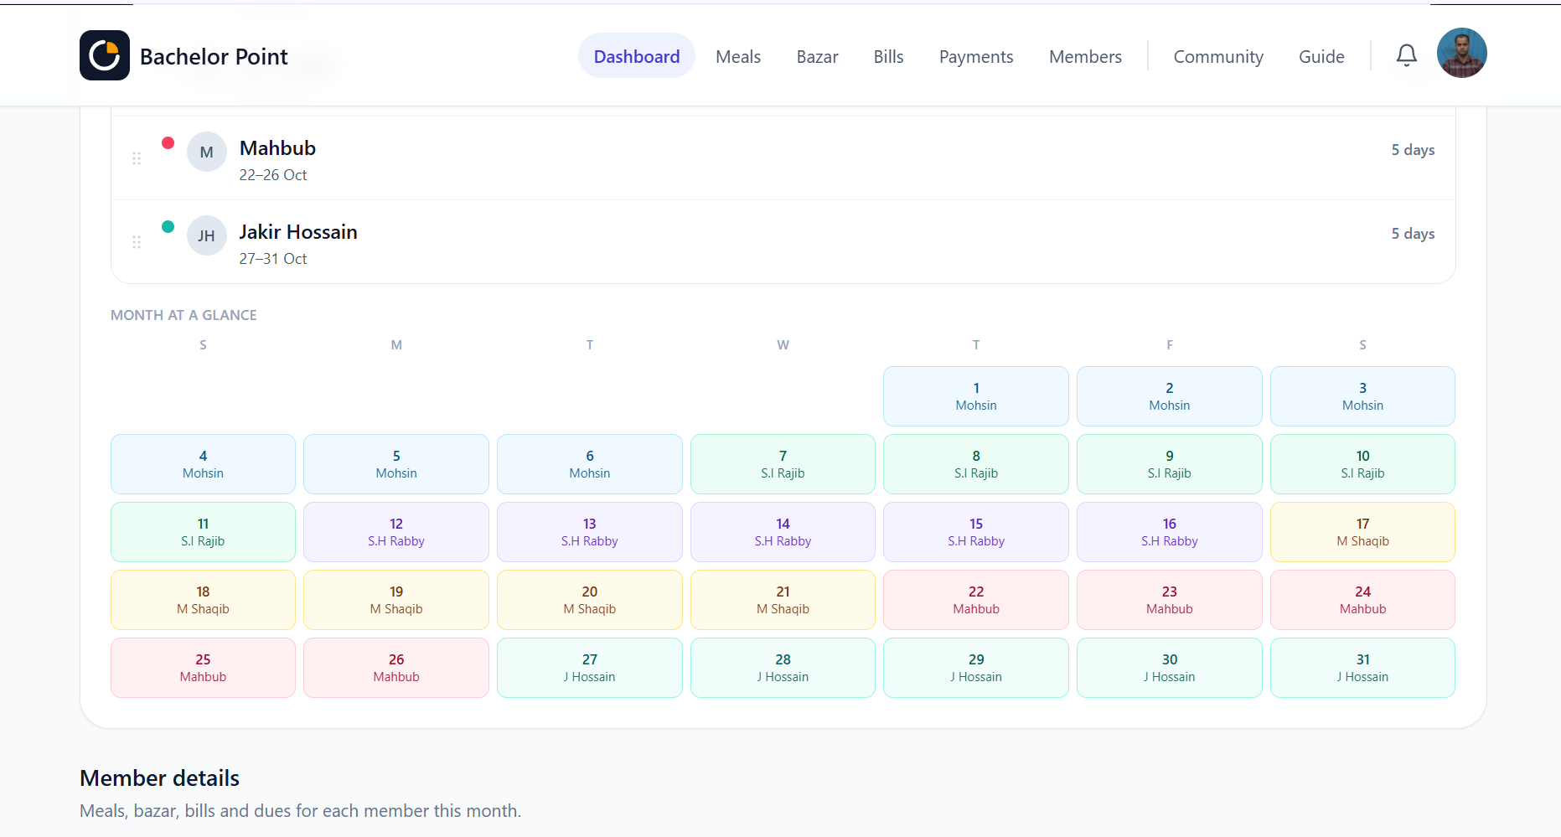Grab the drag handle beside Mahbub
The width and height of the screenshot is (1561, 837).
[x=137, y=158]
